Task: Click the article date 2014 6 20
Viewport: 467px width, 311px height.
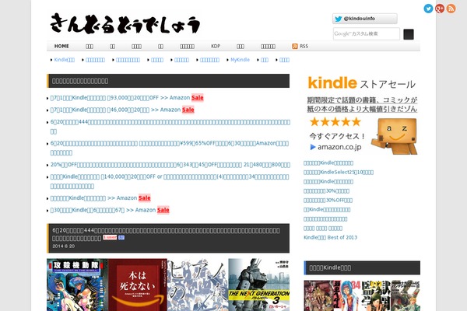Action: click(x=64, y=246)
